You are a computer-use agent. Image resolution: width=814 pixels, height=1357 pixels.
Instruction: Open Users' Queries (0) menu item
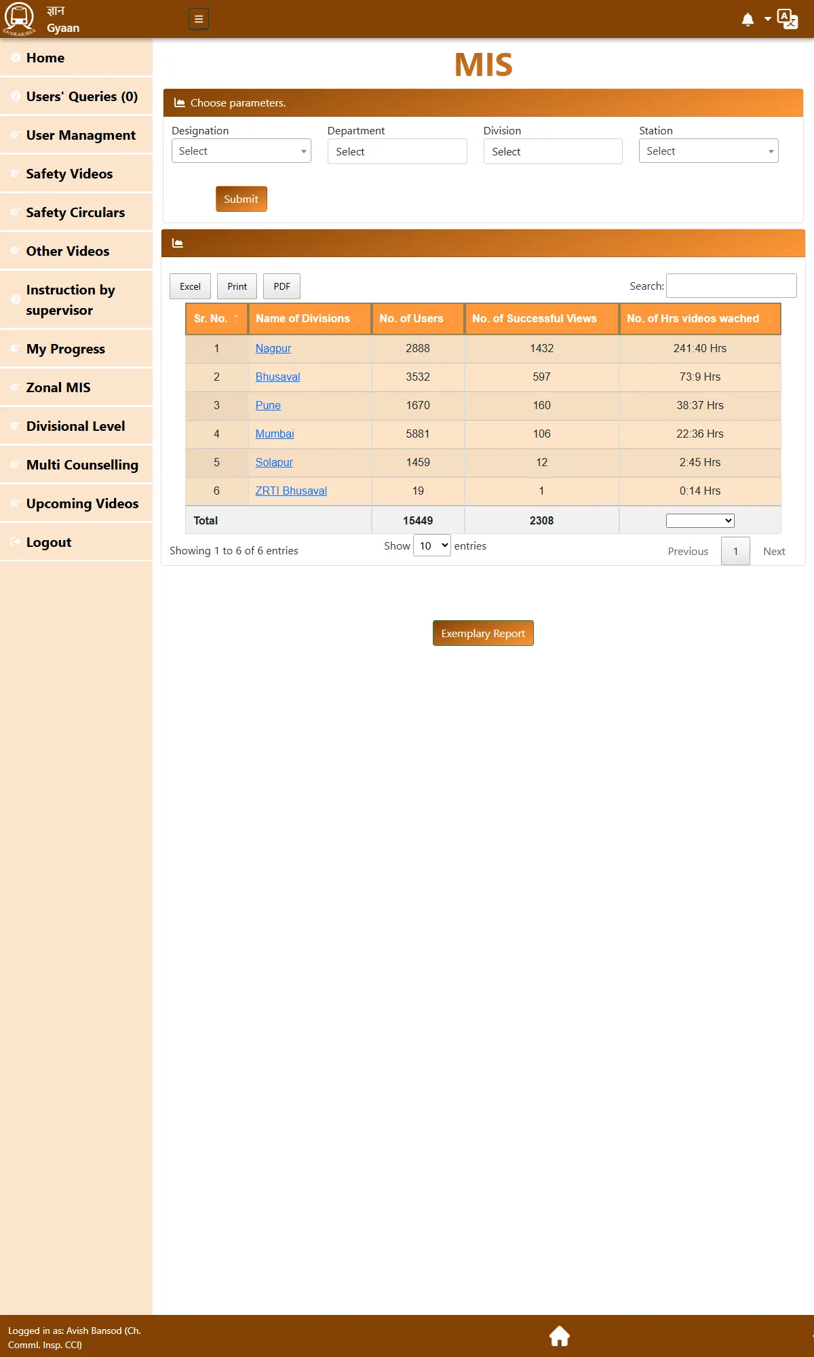coord(76,96)
